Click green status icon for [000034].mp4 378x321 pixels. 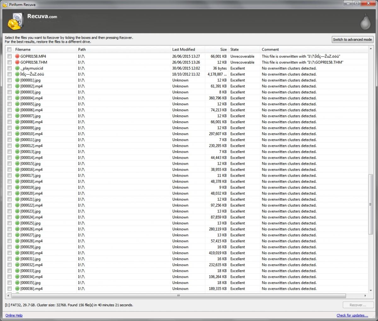17,277
